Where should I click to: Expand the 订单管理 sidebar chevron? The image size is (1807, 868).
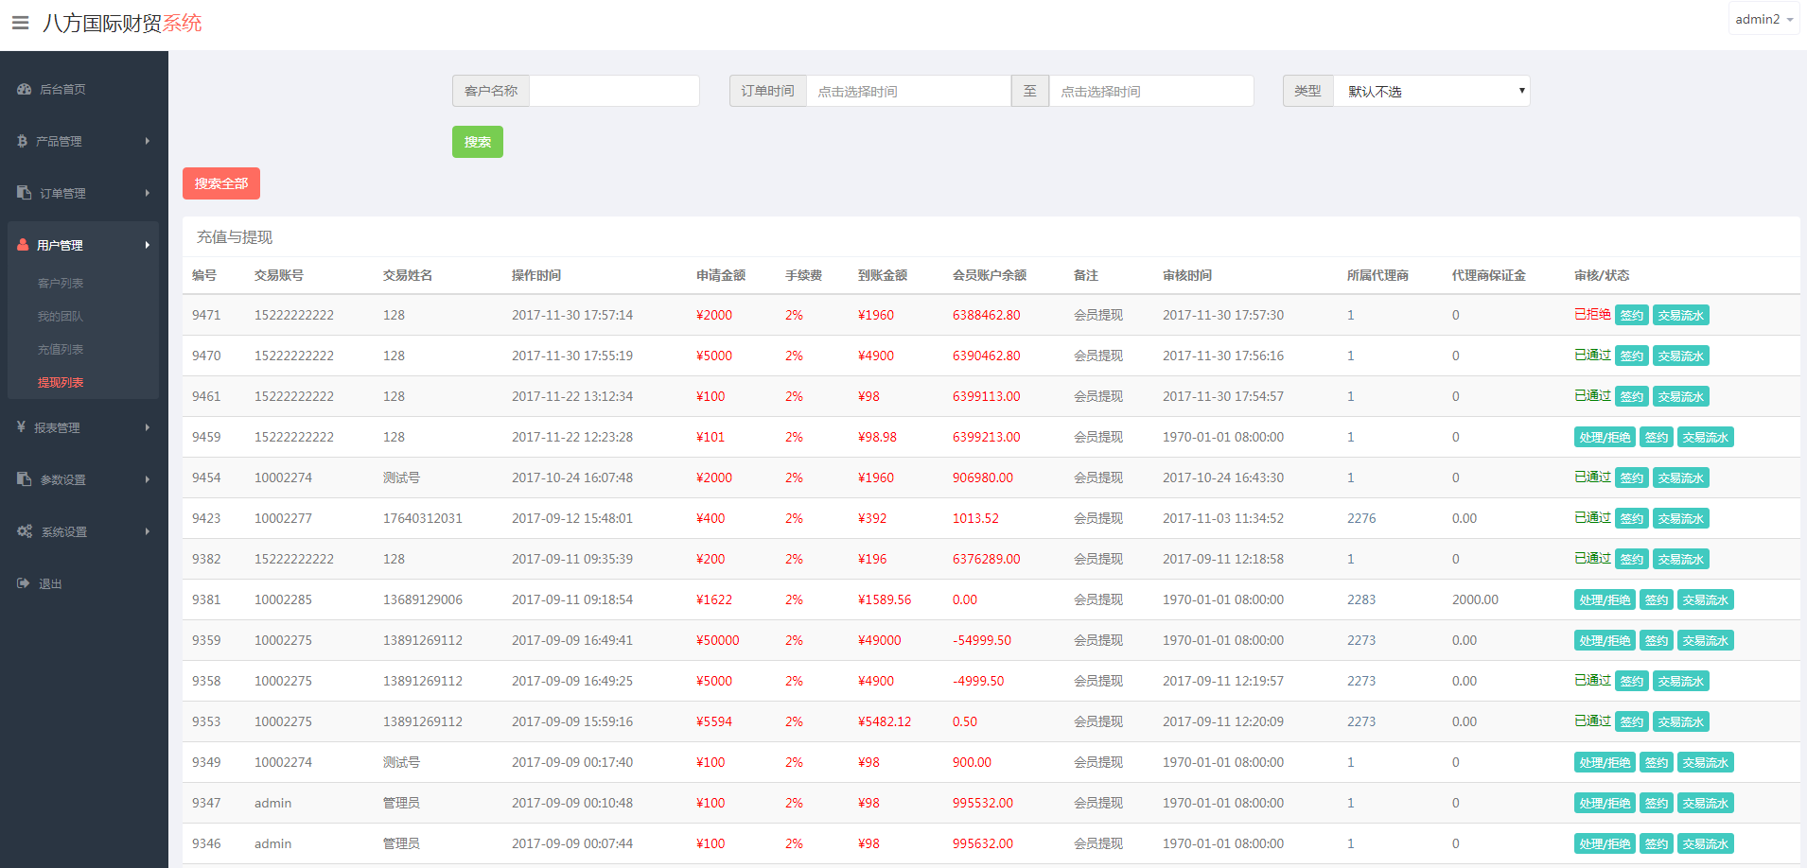(x=148, y=193)
